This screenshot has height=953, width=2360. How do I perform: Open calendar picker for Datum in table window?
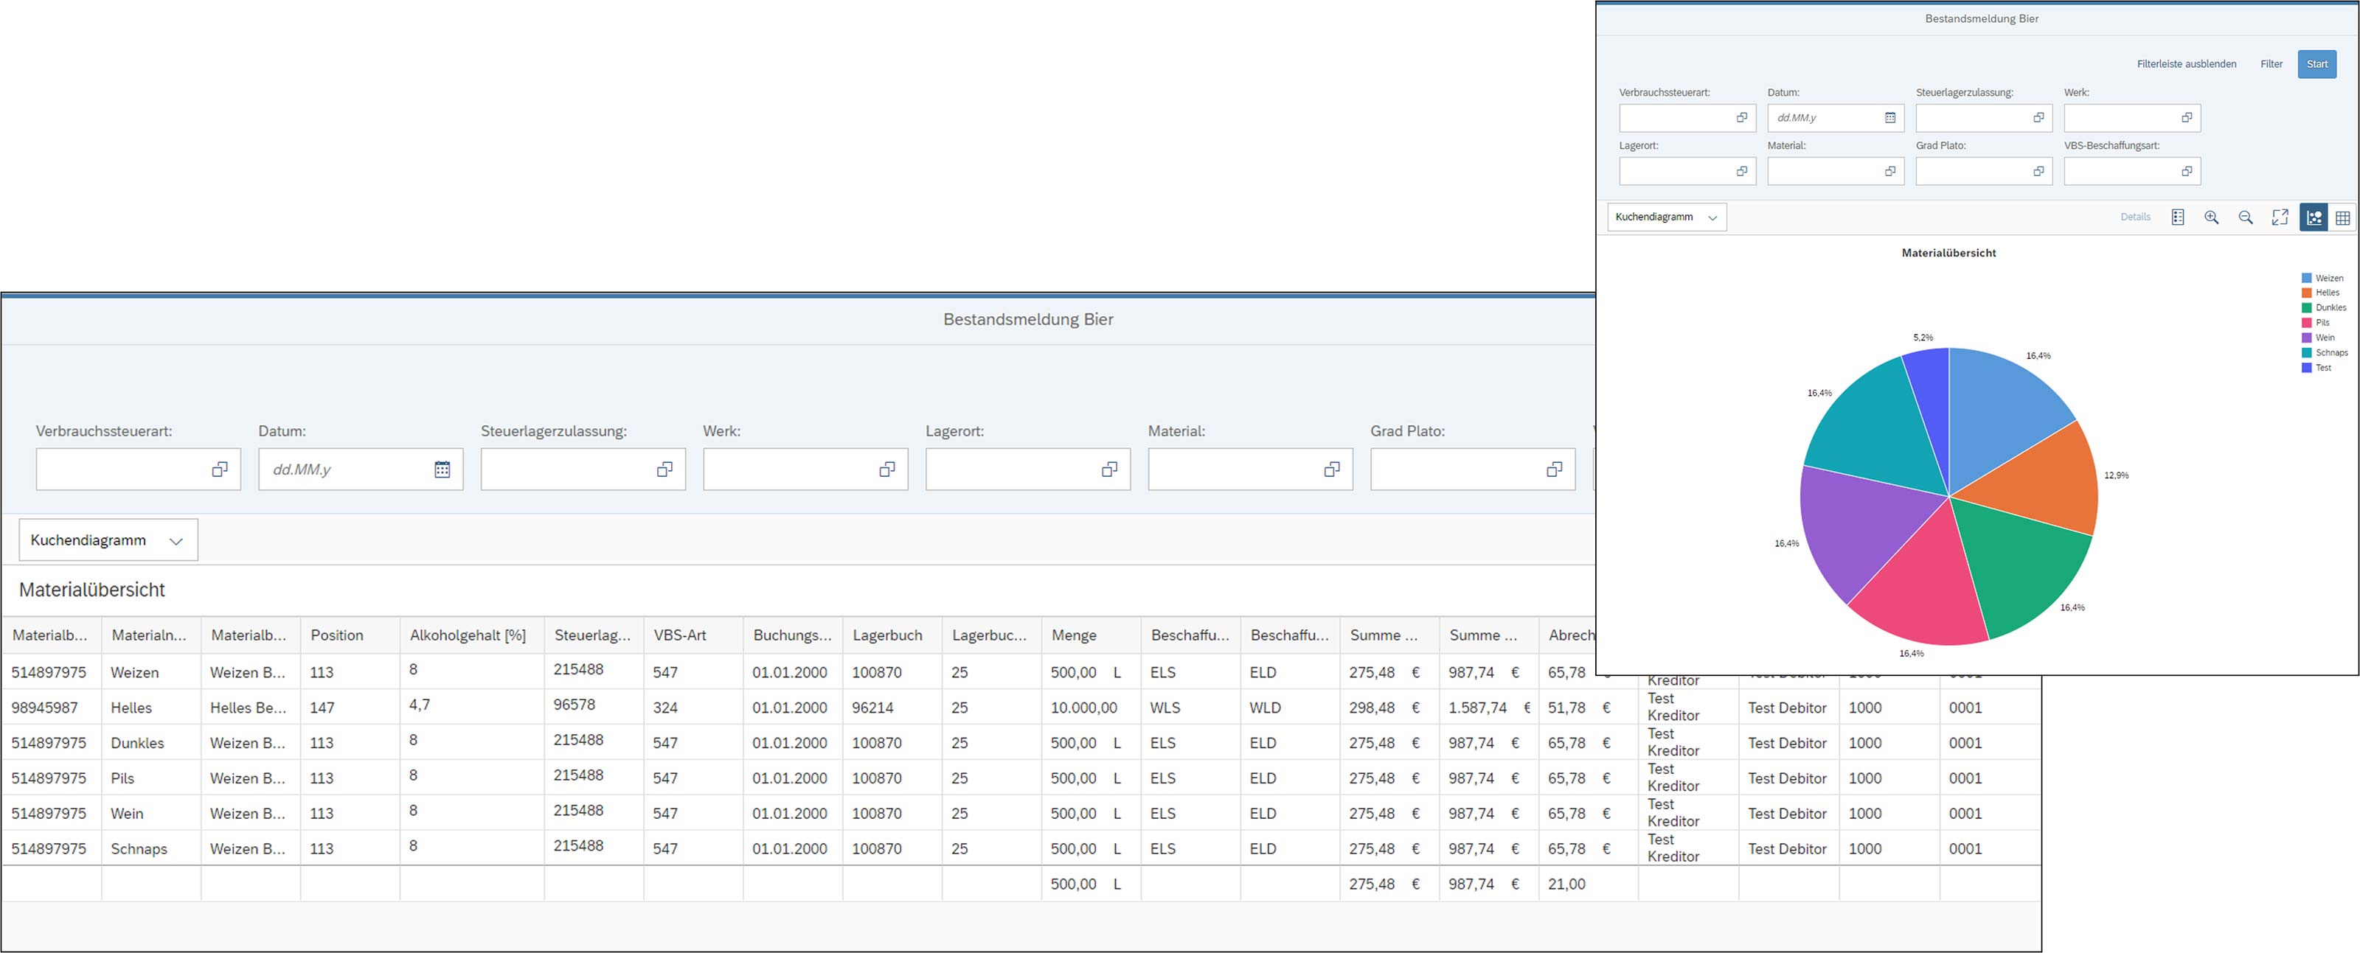tap(442, 469)
